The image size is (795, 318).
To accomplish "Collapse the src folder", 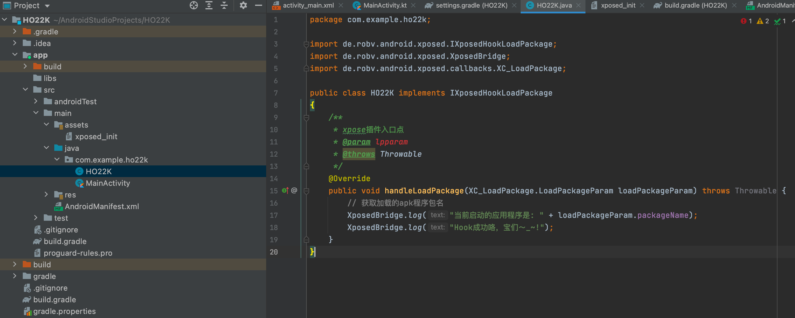I will tap(25, 90).
